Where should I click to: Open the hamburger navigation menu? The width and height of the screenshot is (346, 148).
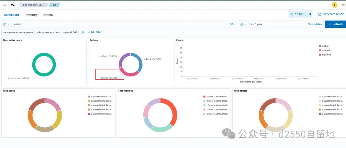click(4, 5)
